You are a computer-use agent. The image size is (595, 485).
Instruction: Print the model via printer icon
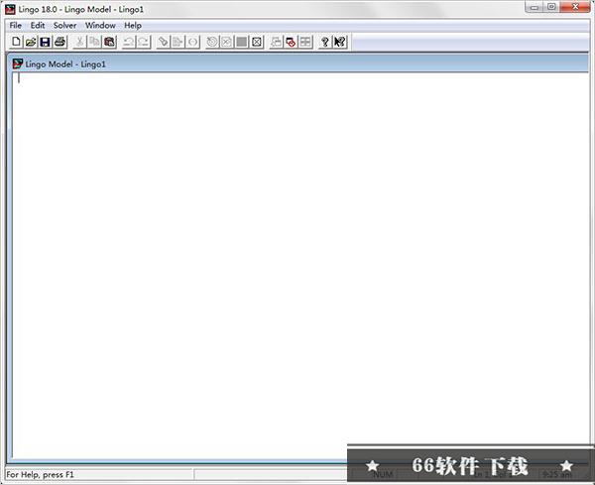[x=59, y=42]
